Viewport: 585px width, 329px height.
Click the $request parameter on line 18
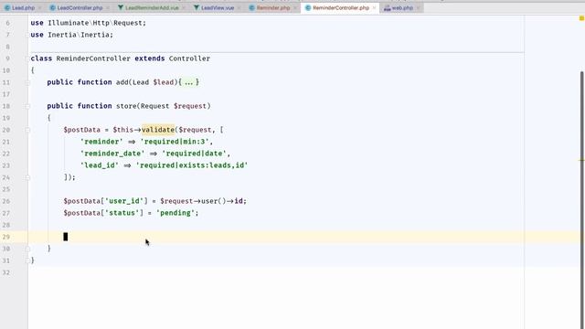coord(190,106)
